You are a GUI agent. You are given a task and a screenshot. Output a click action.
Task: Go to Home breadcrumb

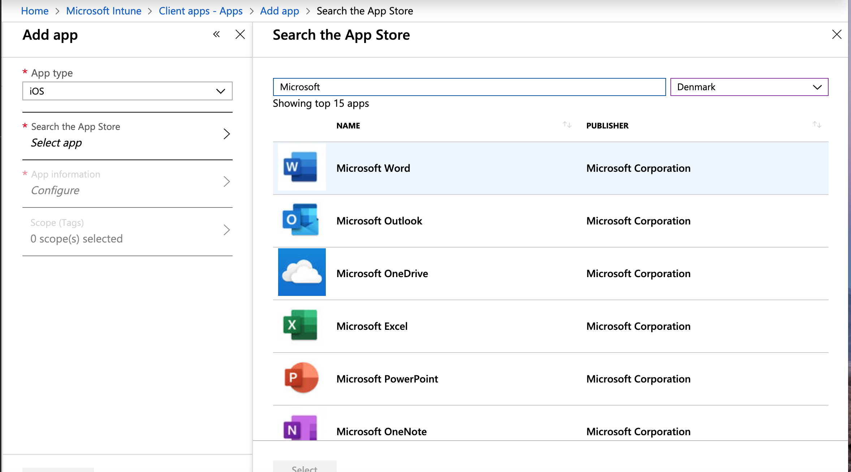click(35, 11)
